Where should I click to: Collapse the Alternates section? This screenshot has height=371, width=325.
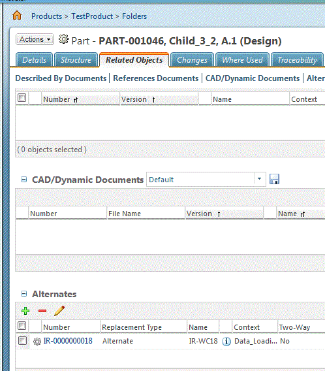pos(23,294)
